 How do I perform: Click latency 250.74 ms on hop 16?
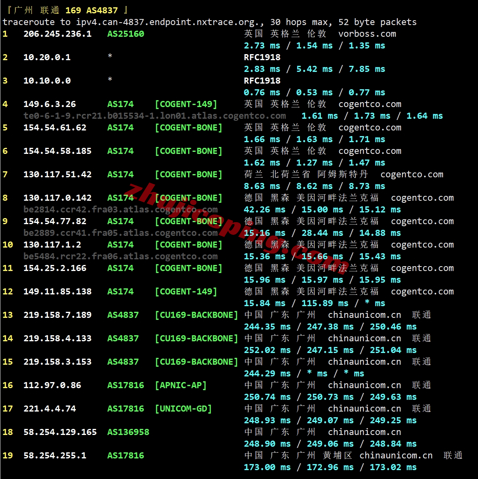267,397
